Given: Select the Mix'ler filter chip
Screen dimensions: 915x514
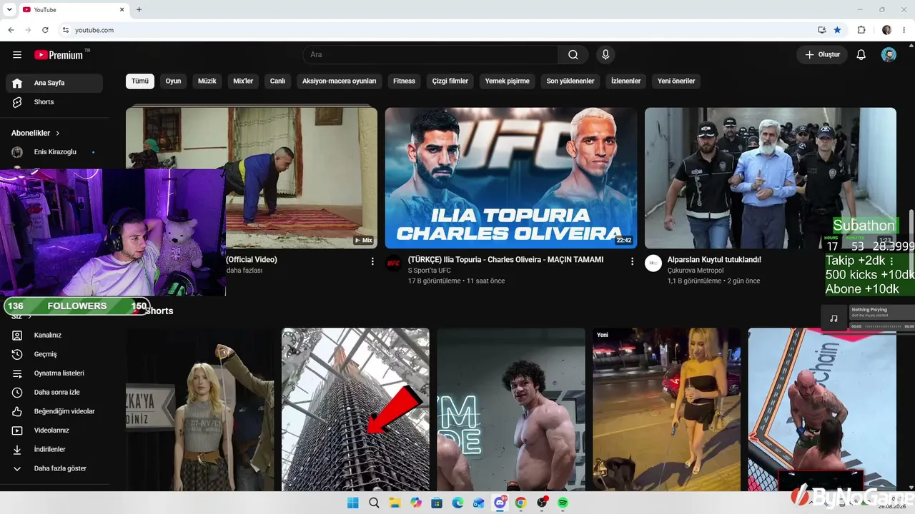Looking at the screenshot, I should pos(244,81).
